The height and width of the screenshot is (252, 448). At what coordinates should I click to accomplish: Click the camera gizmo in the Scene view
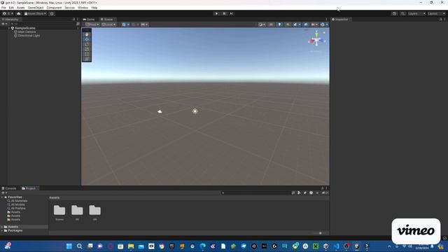coord(160,111)
